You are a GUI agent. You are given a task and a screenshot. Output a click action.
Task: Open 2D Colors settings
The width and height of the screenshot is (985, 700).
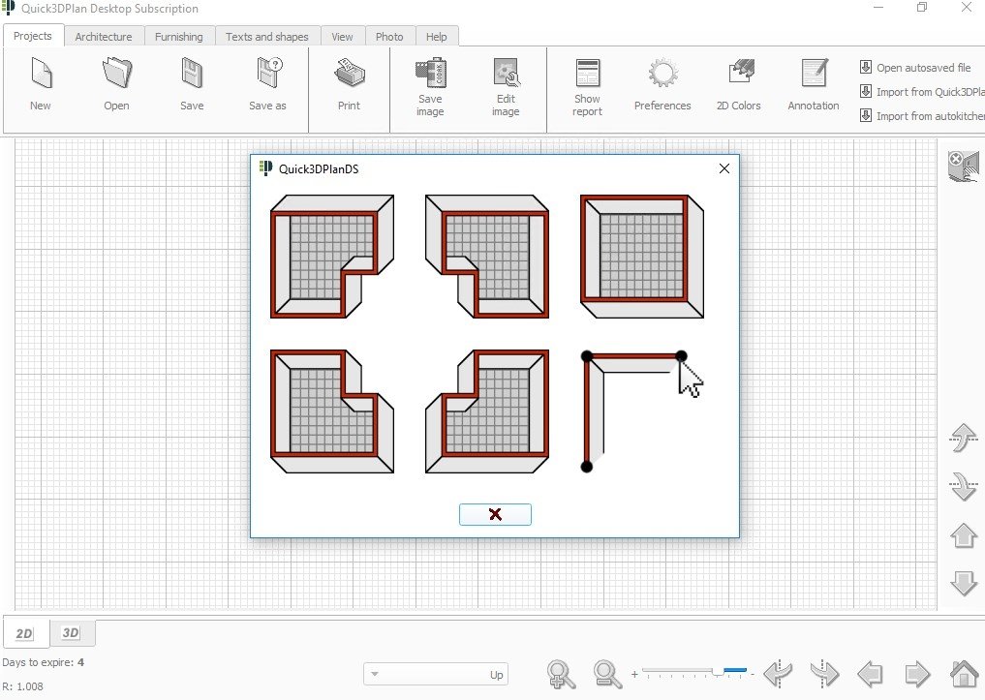click(739, 84)
